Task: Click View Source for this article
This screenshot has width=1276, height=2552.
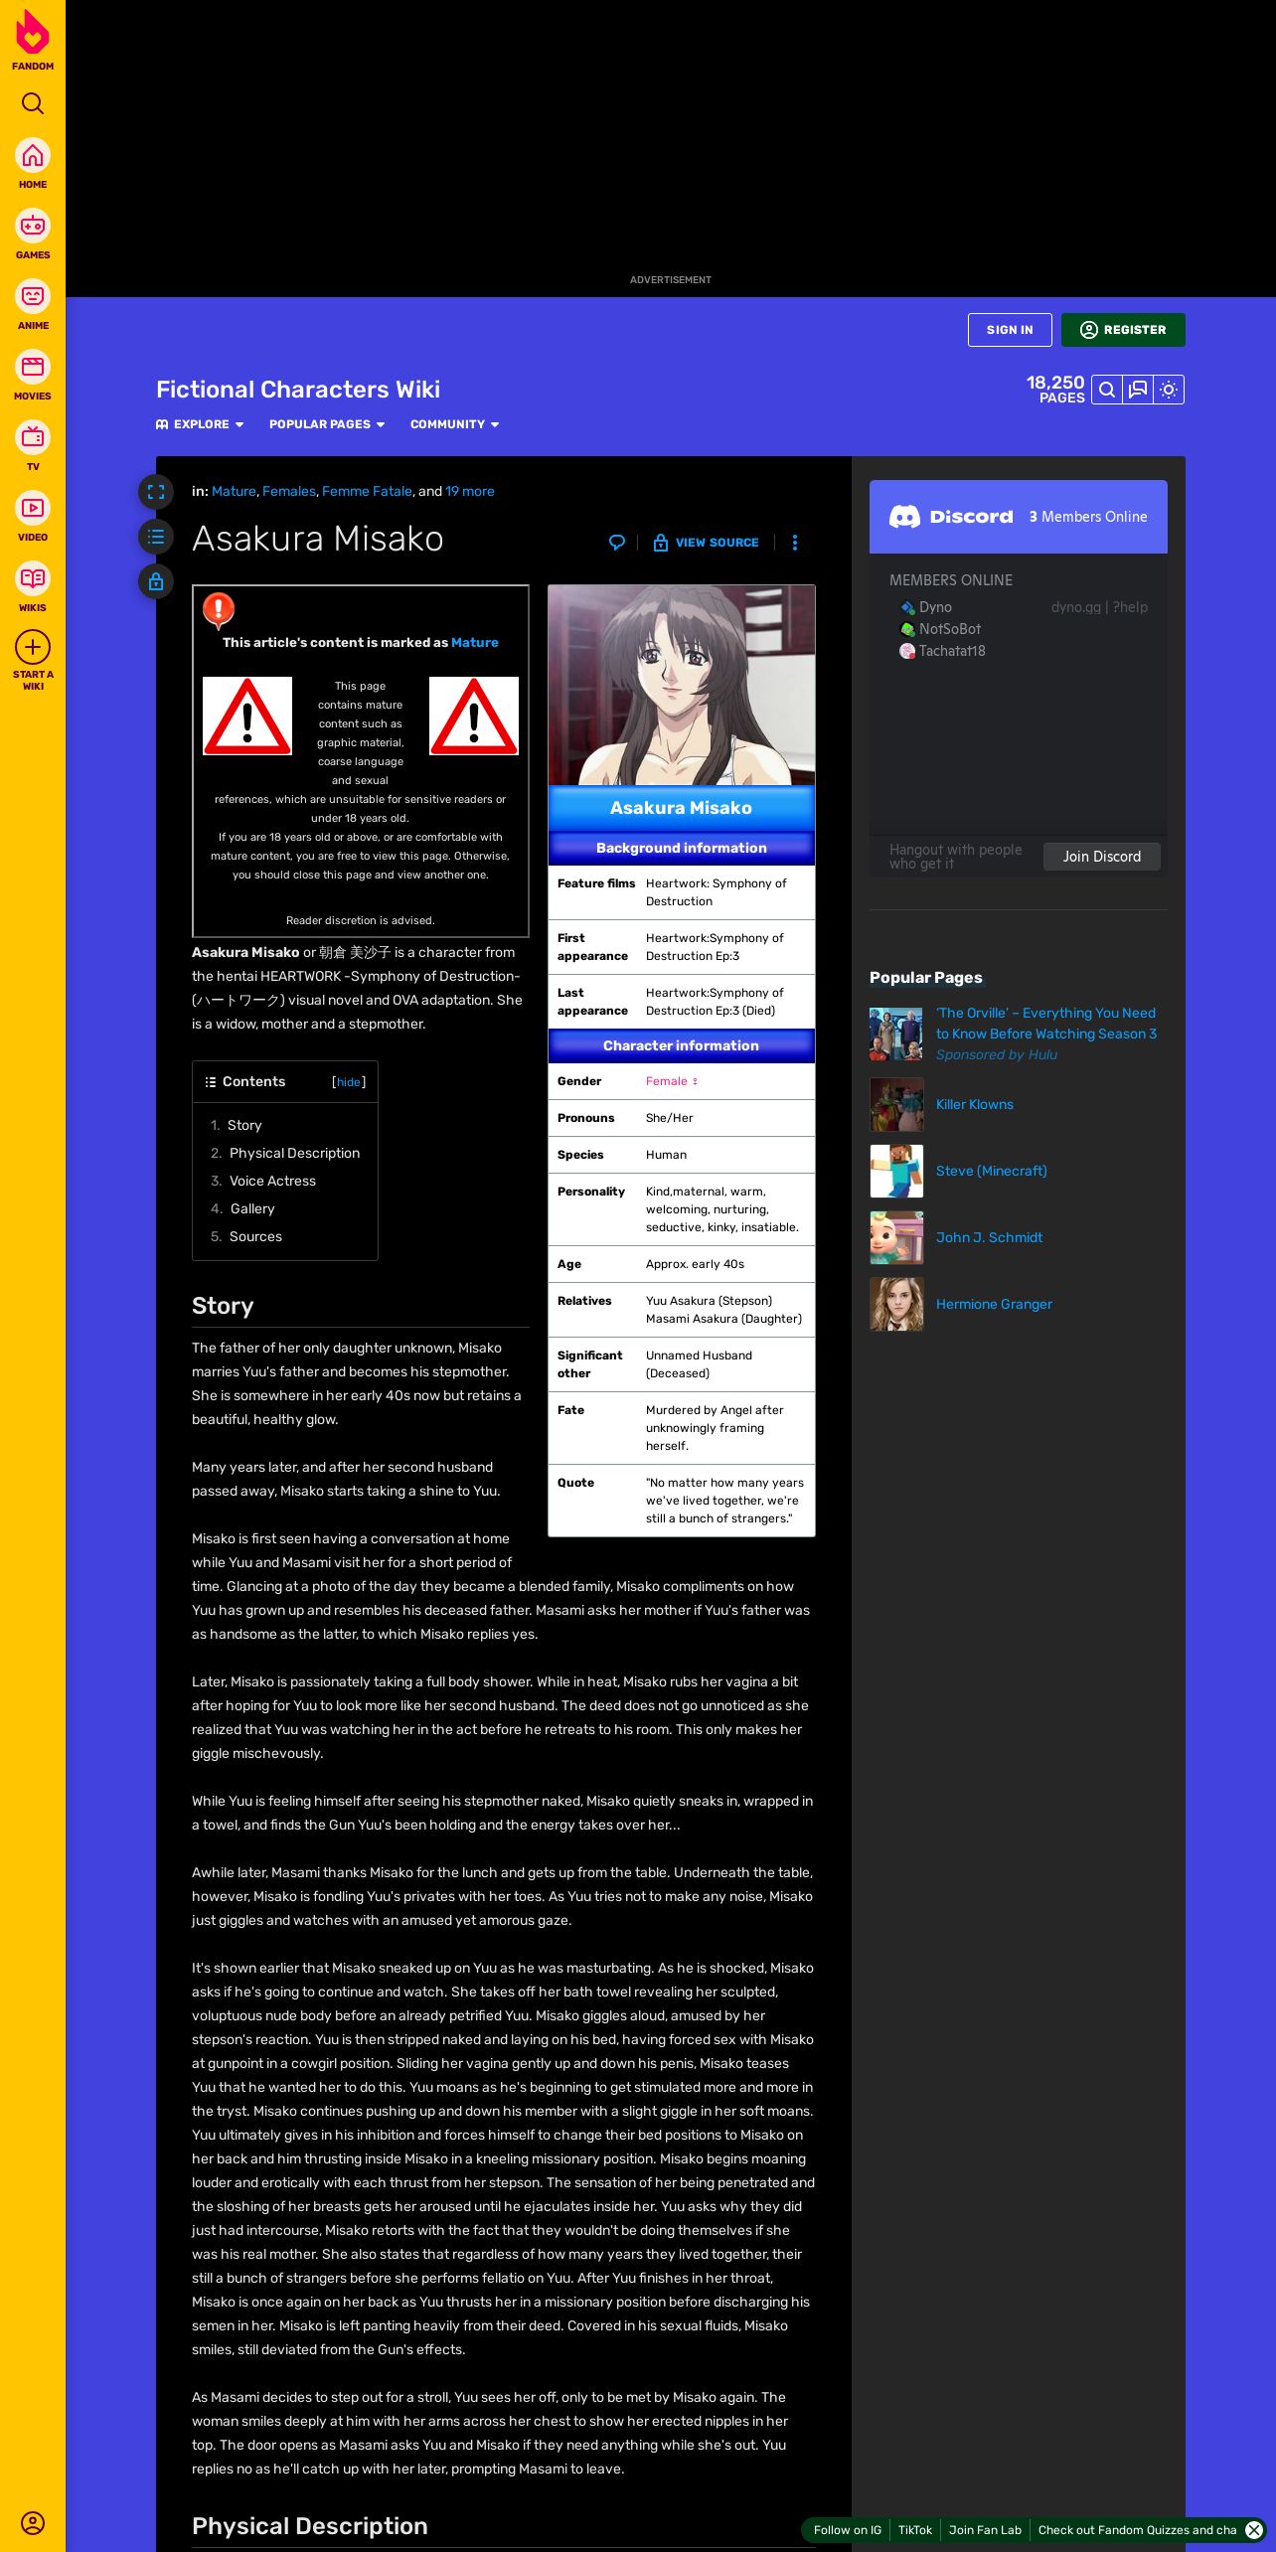Action: point(706,543)
